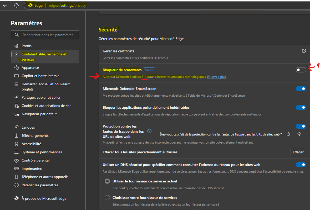Click the Partager, copier et coller icon
This screenshot has height=210, width=320.
pos(17,97)
